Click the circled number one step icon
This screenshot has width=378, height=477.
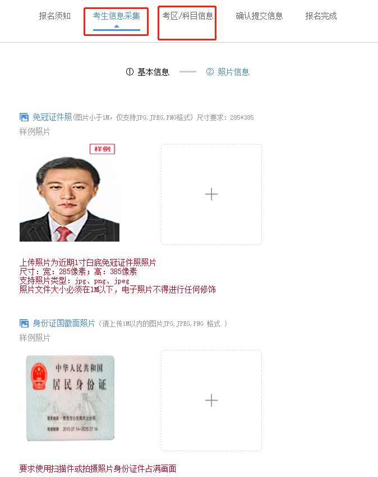tap(130, 72)
